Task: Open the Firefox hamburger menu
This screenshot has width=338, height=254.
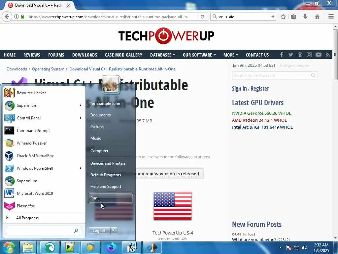Action: pos(331,17)
